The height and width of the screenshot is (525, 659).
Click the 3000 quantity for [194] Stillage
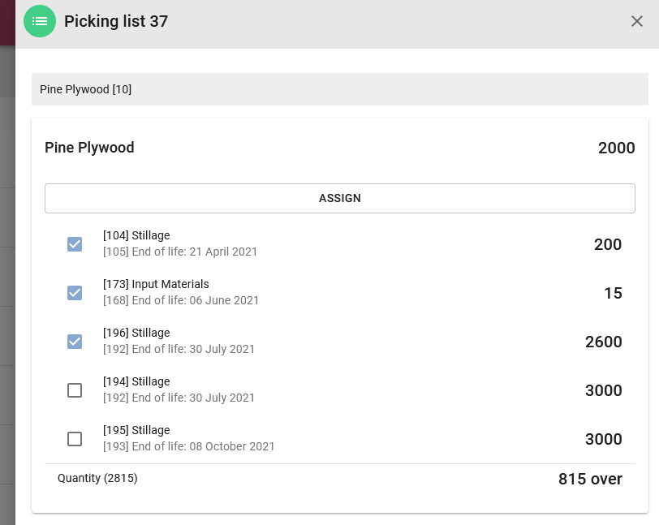point(604,390)
